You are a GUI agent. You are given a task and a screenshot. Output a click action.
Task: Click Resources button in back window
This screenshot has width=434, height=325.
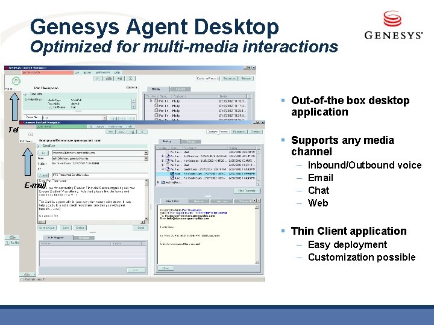pyautogui.click(x=230, y=78)
